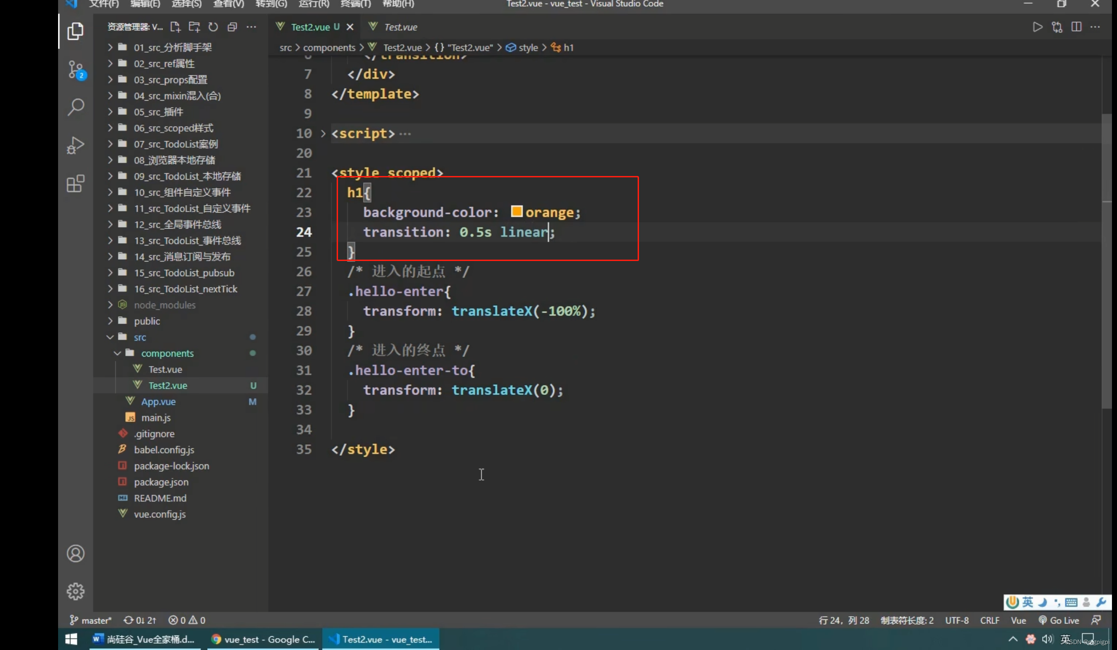Click the master branch indicator
The image size is (1117, 650).
pos(91,620)
